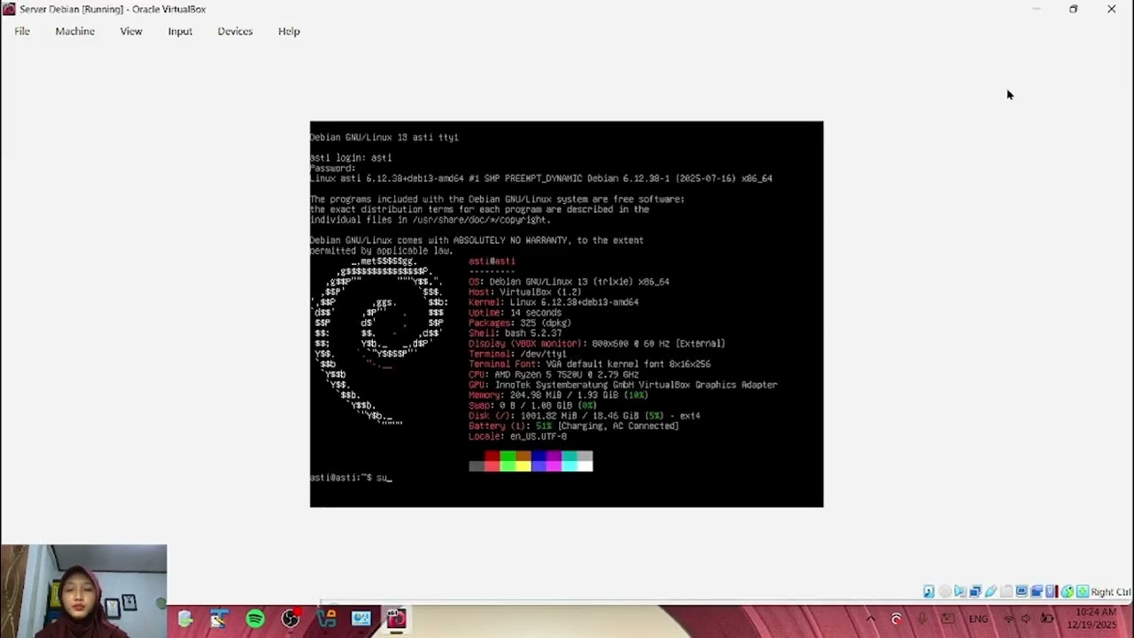Viewport: 1134px width, 638px height.
Task: Click the shared folders status icon
Action: 1006,592
